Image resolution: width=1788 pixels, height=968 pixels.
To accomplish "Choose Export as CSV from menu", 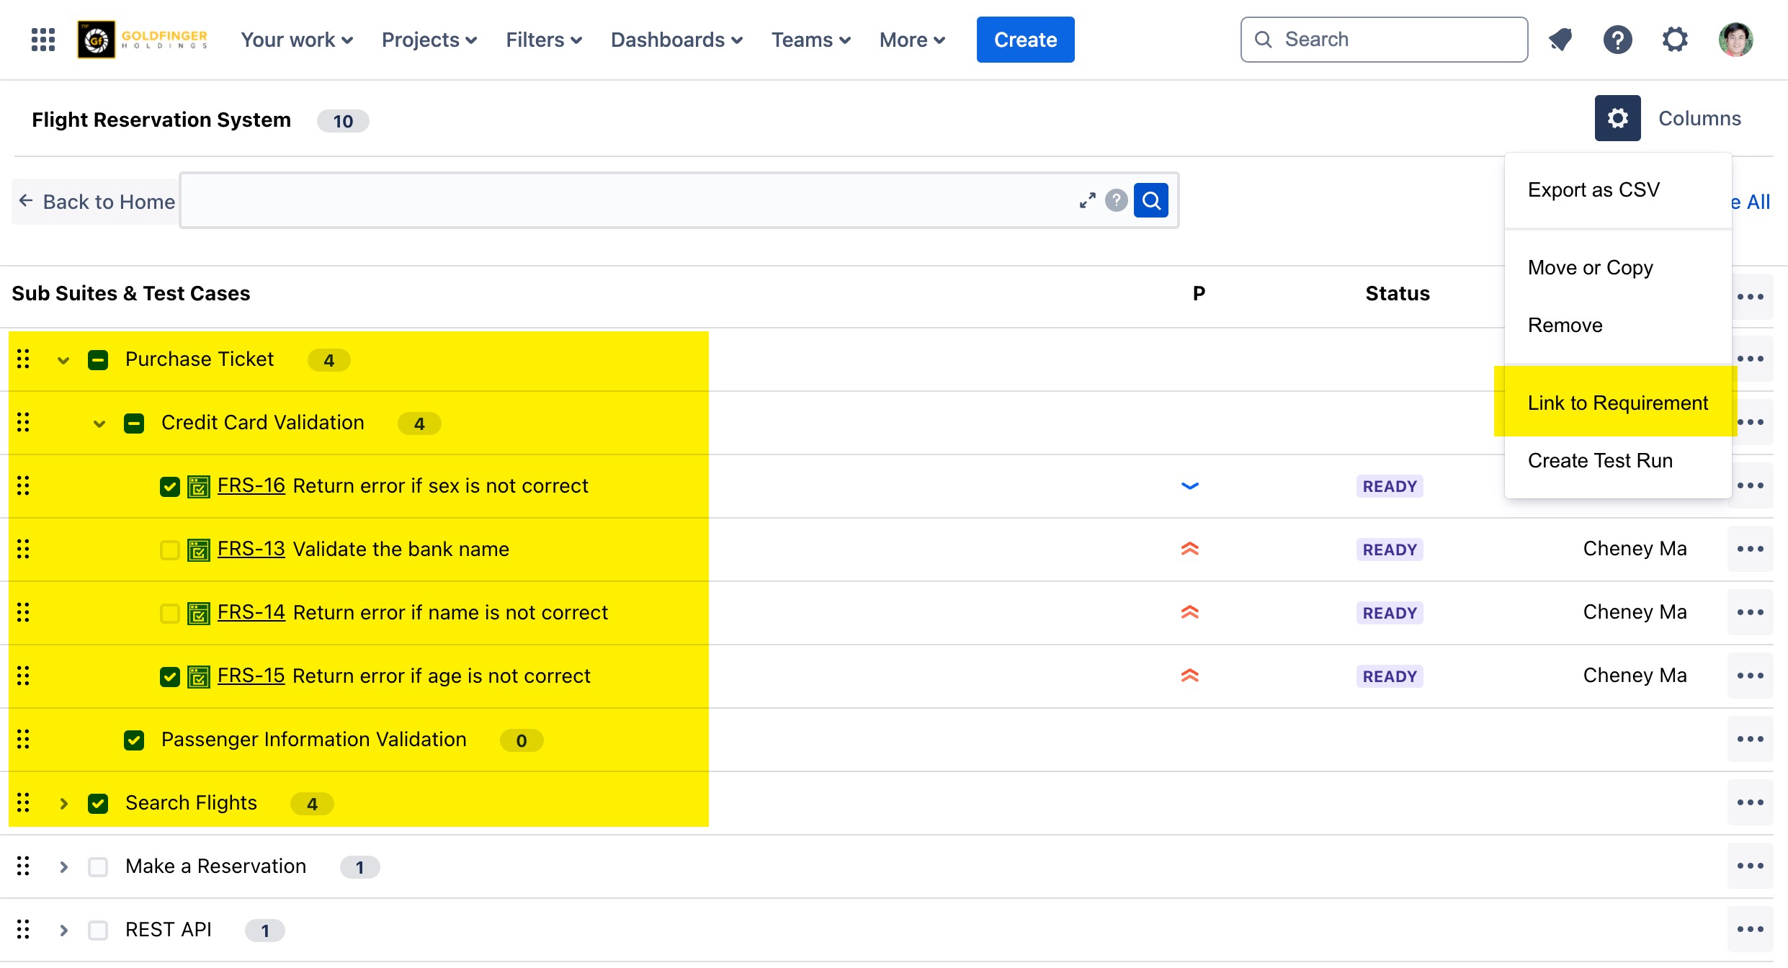I will tap(1593, 190).
